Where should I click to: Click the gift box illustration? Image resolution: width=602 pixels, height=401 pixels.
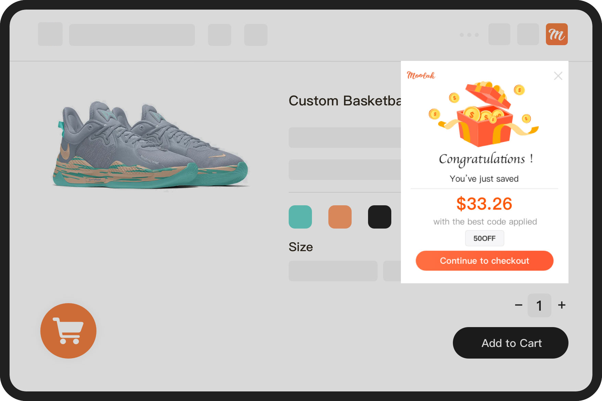pyautogui.click(x=484, y=114)
